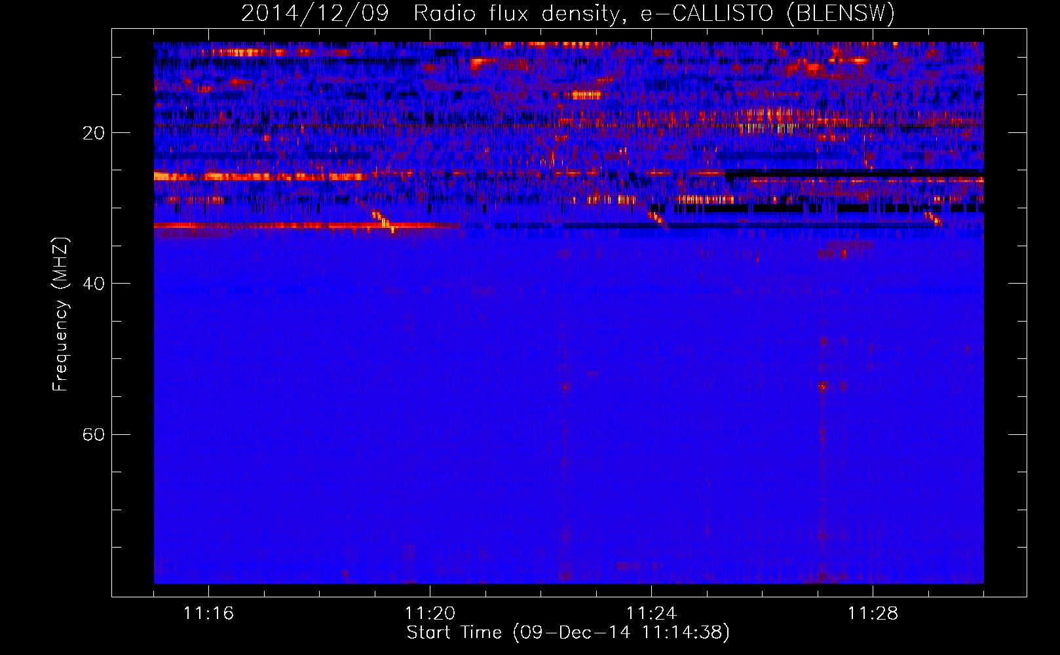Click the 40 MHz frequency tick label
This screenshot has width=1060, height=655.
point(94,284)
